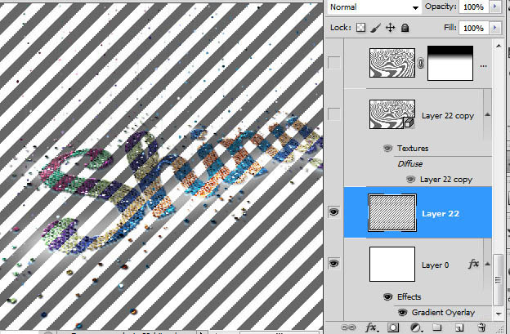Viewport: 510px width, 334px height.
Task: Toggle Textures visibility eye
Action: coord(387,149)
